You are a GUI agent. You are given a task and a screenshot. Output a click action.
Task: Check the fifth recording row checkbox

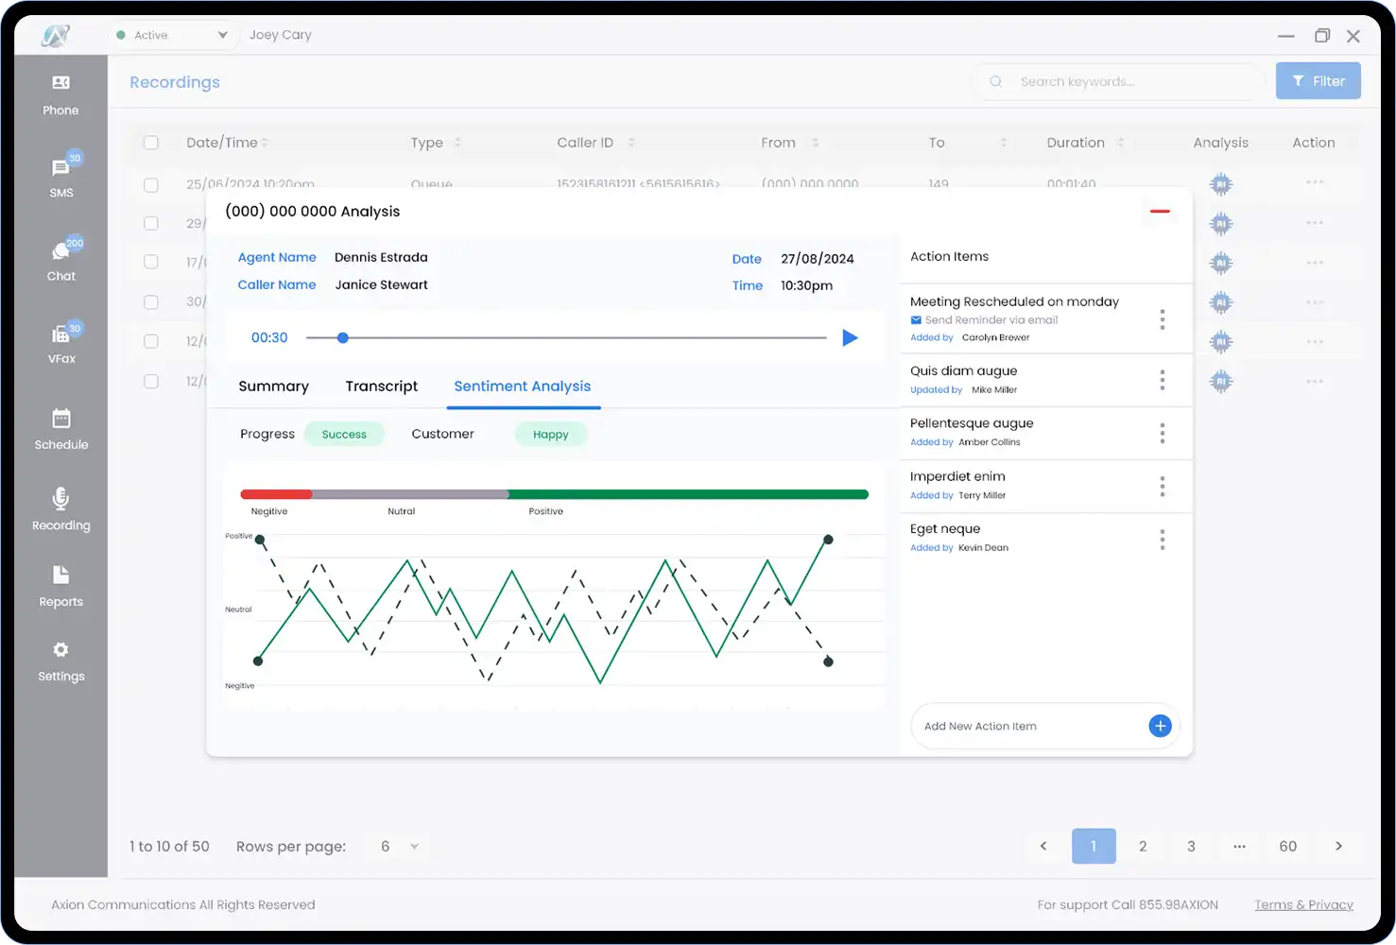pos(151,341)
